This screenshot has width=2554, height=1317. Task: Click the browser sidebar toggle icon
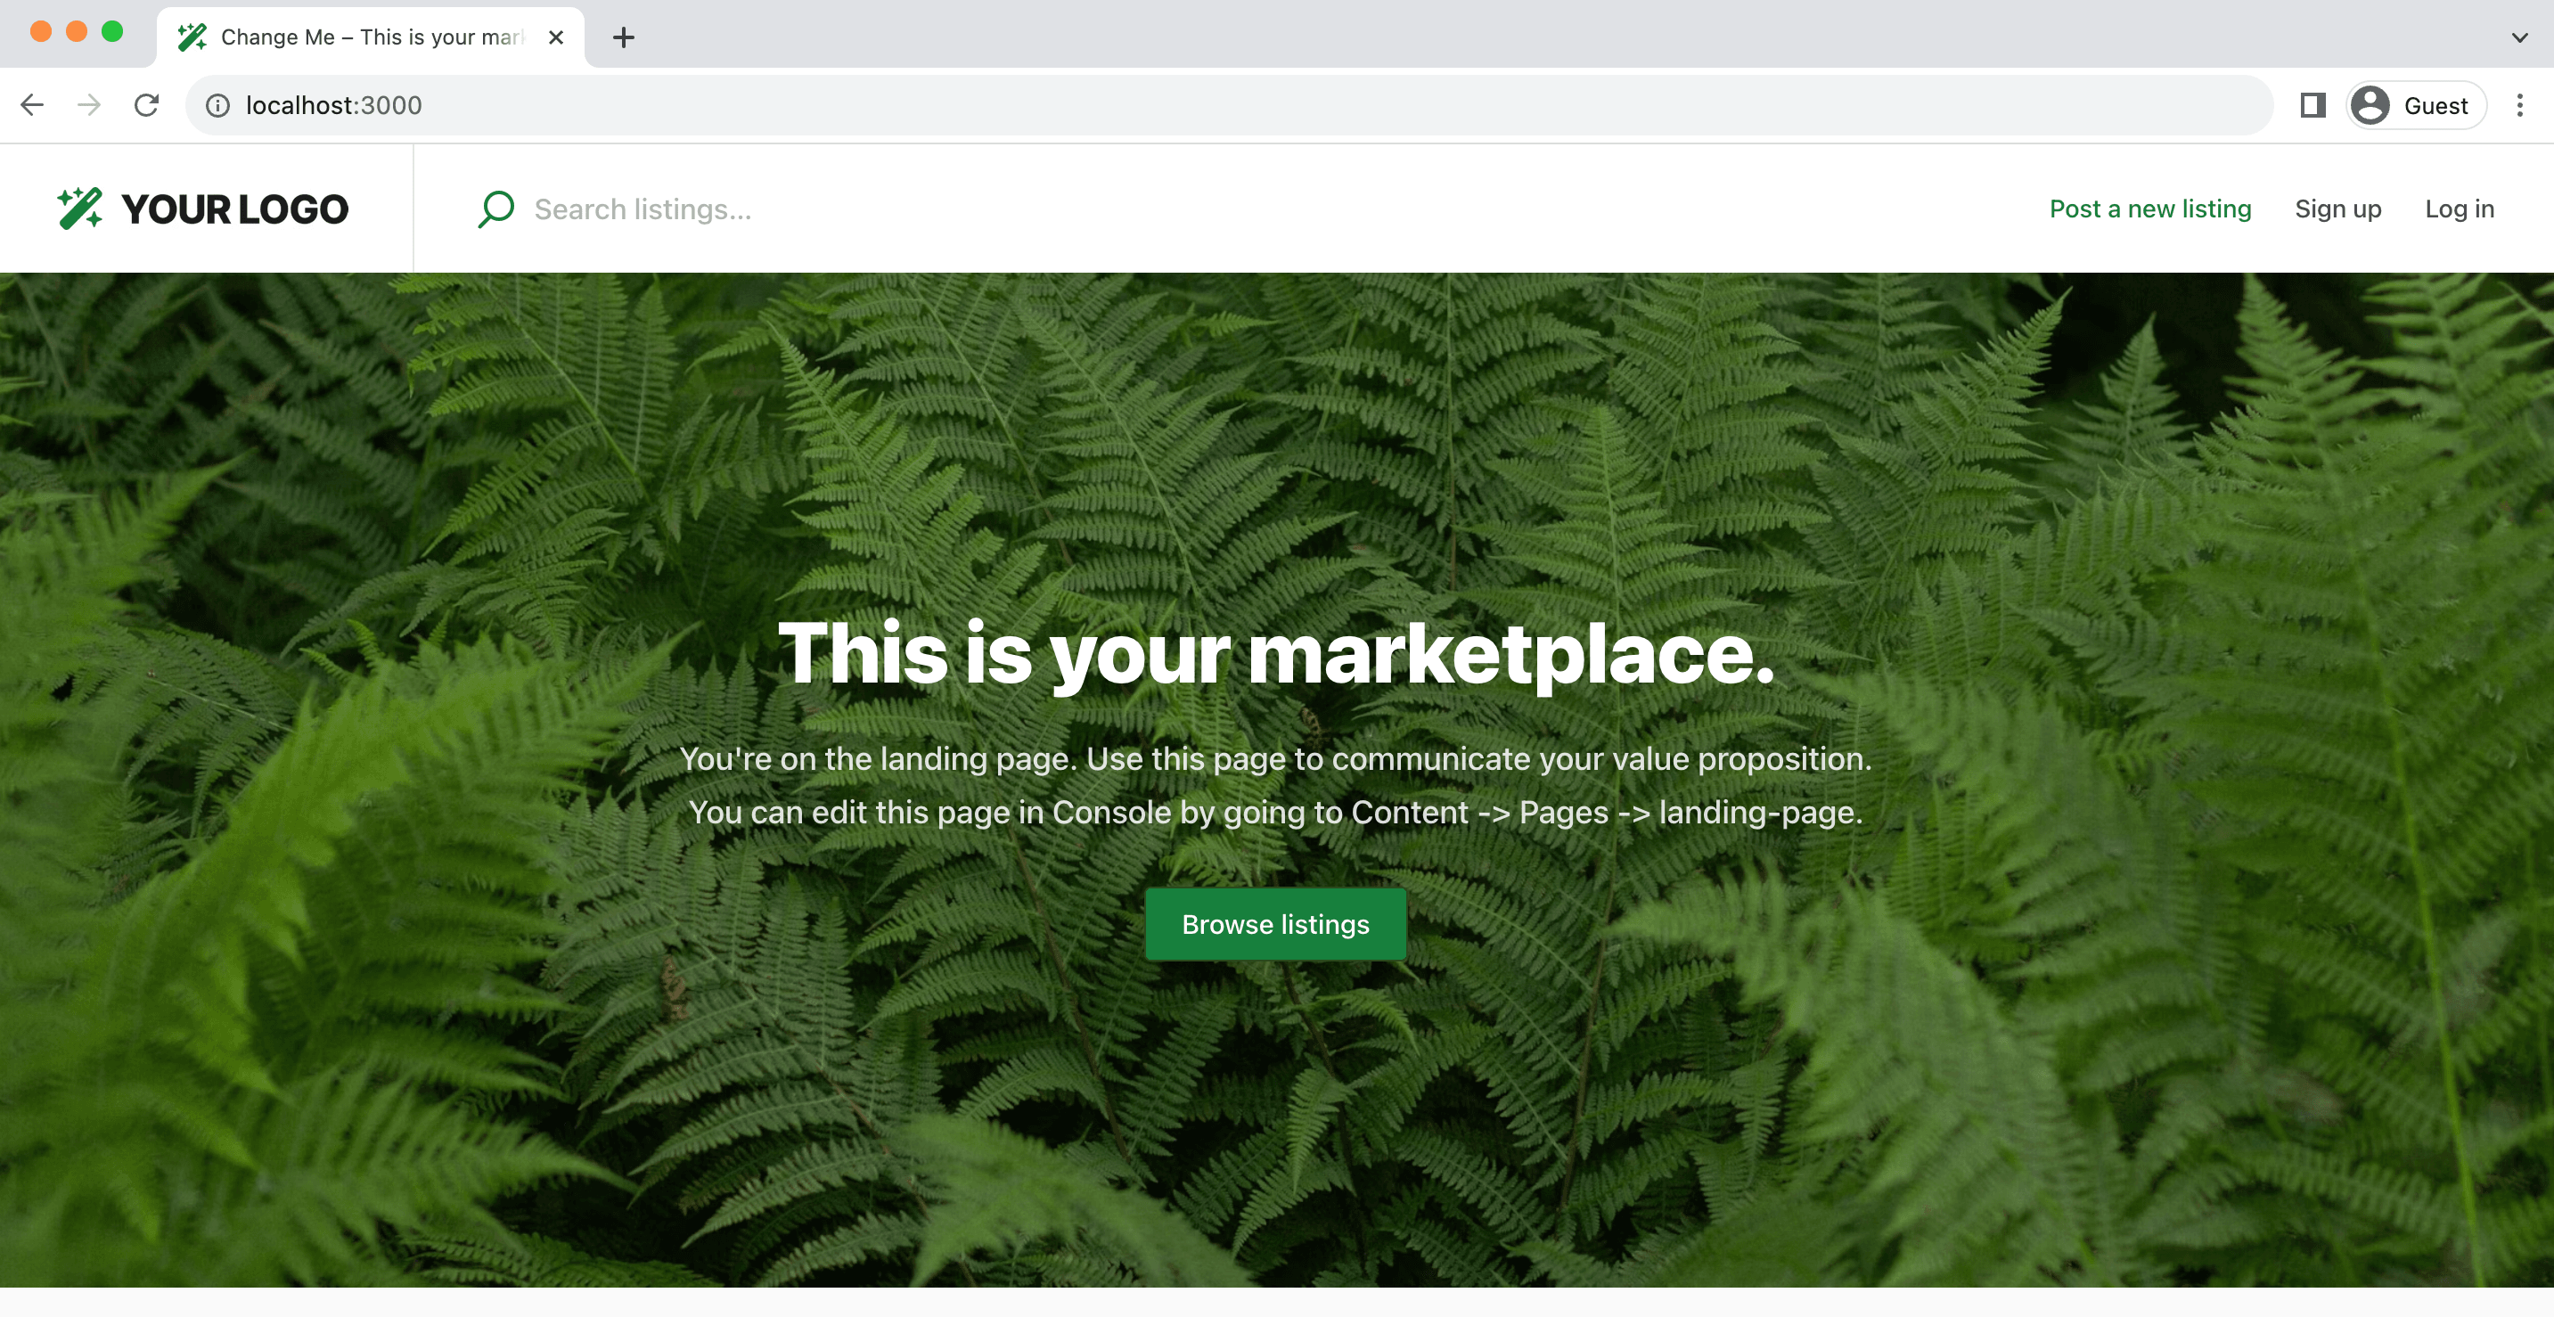click(x=2311, y=104)
